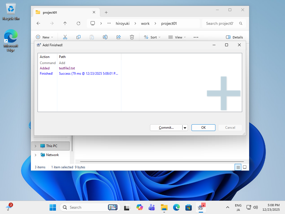Click the Refresh icon in navigation bar

(78, 23)
